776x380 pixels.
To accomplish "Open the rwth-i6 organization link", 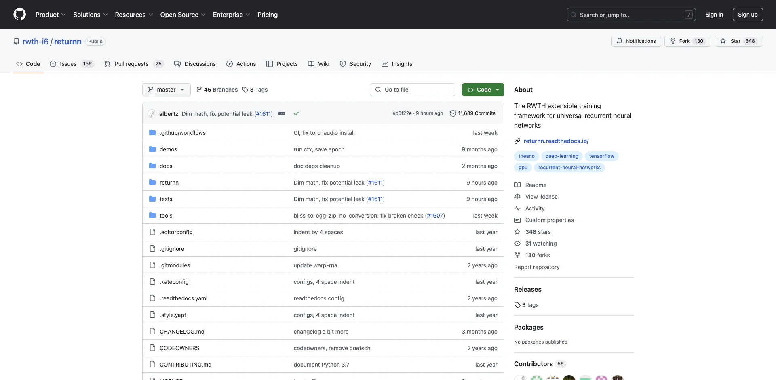I will 36,42.
